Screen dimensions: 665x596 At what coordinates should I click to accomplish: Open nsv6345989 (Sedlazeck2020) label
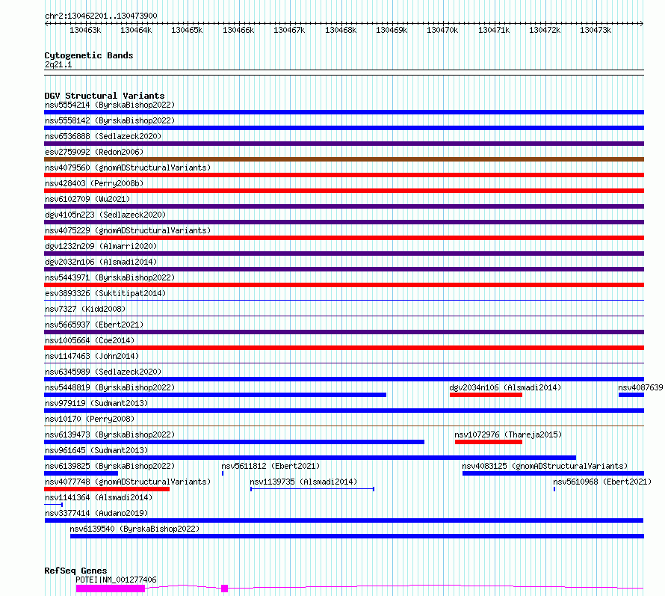103,372
